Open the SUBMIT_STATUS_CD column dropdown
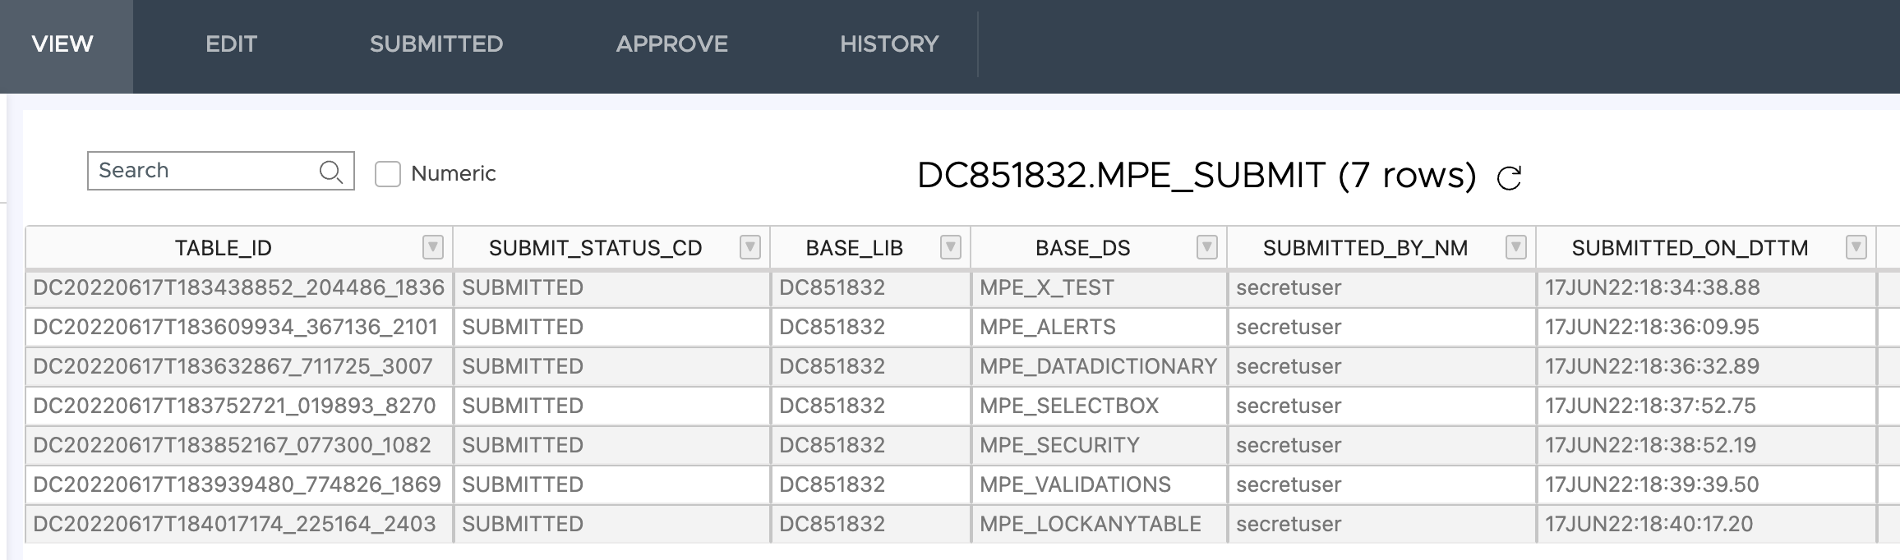1900x560 pixels. point(749,247)
